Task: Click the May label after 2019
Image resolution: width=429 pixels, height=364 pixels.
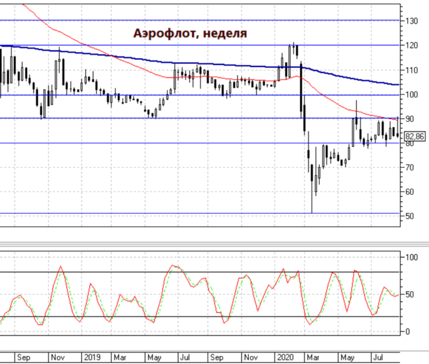Action: tap(155, 358)
